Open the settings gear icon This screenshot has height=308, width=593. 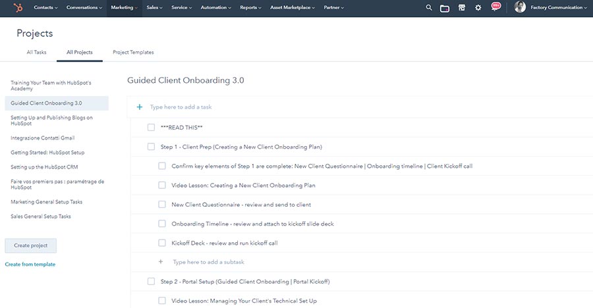[478, 7]
